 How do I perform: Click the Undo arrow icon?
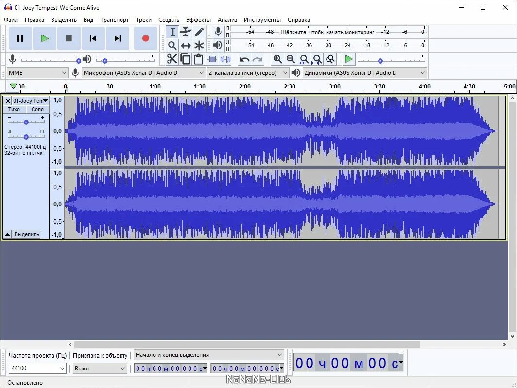click(x=244, y=59)
